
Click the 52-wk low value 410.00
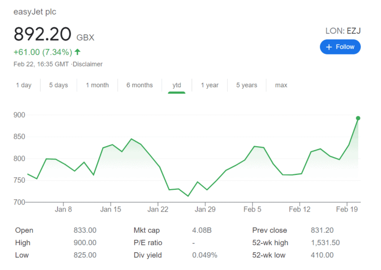click(322, 255)
